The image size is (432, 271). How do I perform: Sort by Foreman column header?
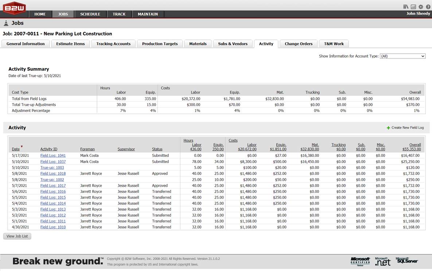(87, 149)
